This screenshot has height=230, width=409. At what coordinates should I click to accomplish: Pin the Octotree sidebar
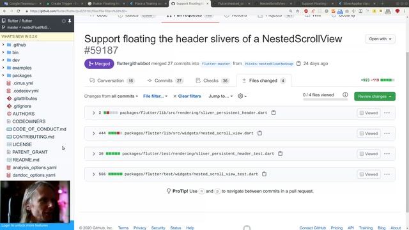coord(70,21)
